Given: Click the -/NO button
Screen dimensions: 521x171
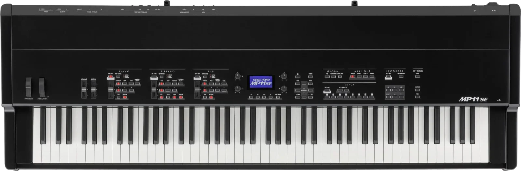Looking at the screenshot, I should click(298, 97).
